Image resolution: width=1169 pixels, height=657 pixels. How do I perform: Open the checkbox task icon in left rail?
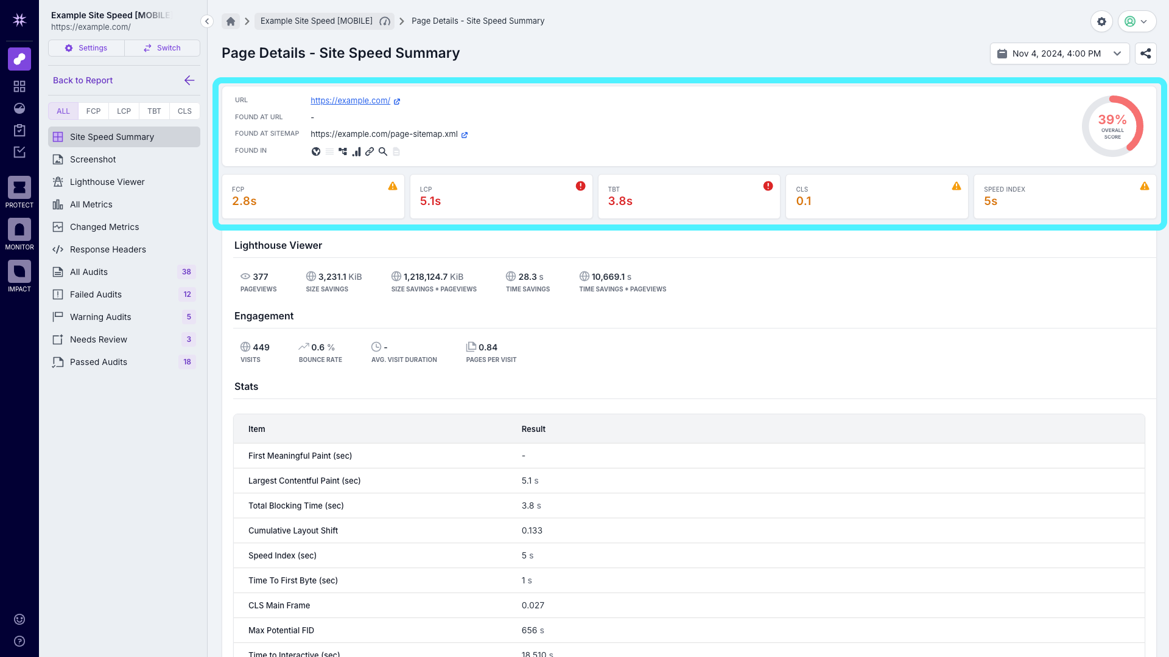pos(19,152)
